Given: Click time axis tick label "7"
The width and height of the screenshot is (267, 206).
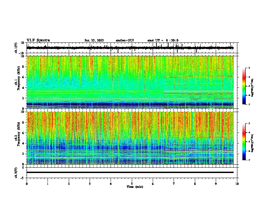Looking at the screenshot, I should (174, 184).
